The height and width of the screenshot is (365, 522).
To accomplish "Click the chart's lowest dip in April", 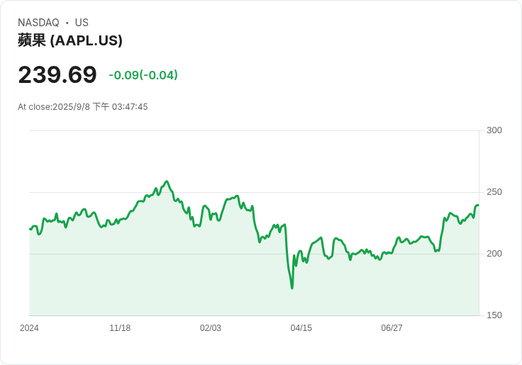I will click(x=292, y=288).
